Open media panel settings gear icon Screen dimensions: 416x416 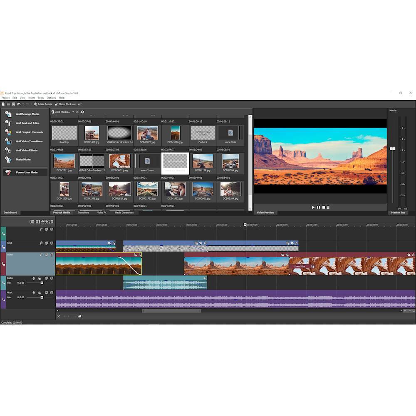point(82,112)
